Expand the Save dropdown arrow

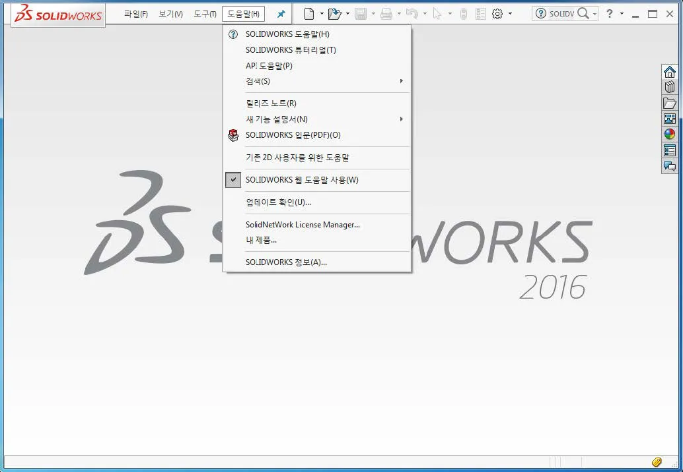(x=373, y=14)
